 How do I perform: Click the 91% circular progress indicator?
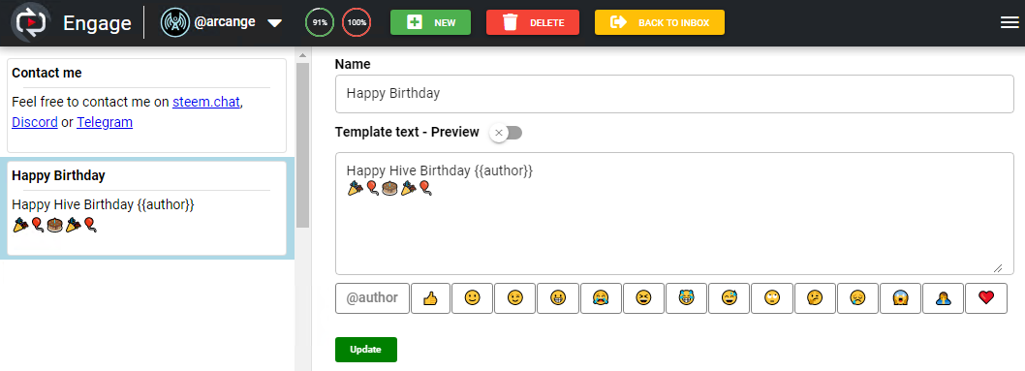(320, 23)
